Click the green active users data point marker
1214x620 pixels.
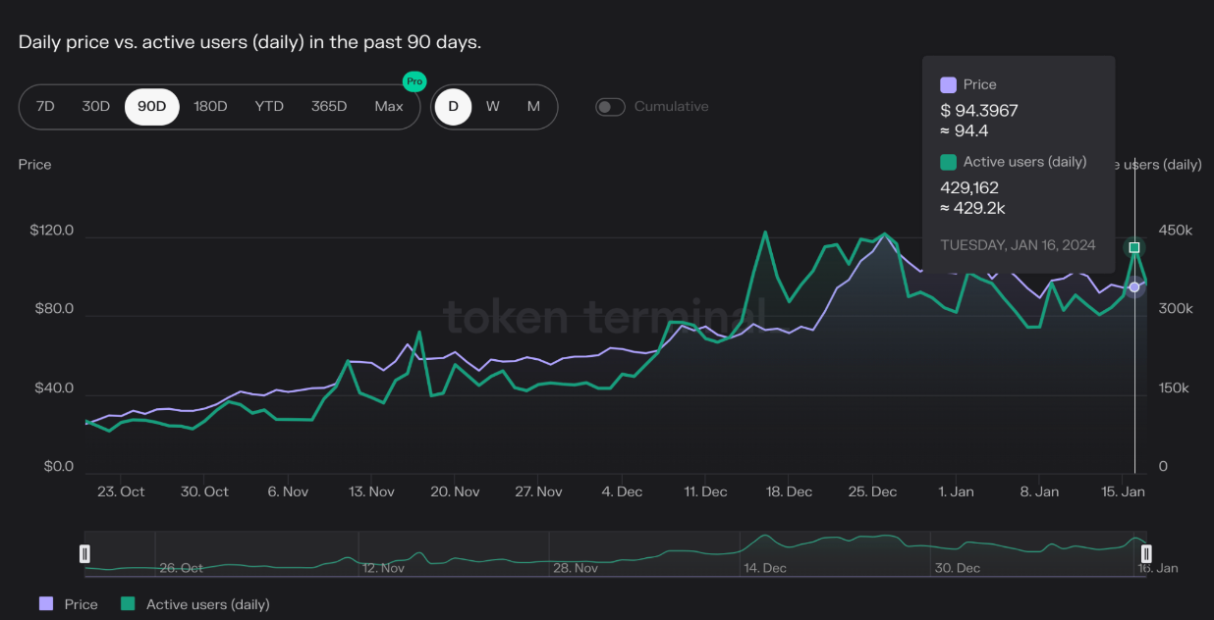pyautogui.click(x=1134, y=248)
